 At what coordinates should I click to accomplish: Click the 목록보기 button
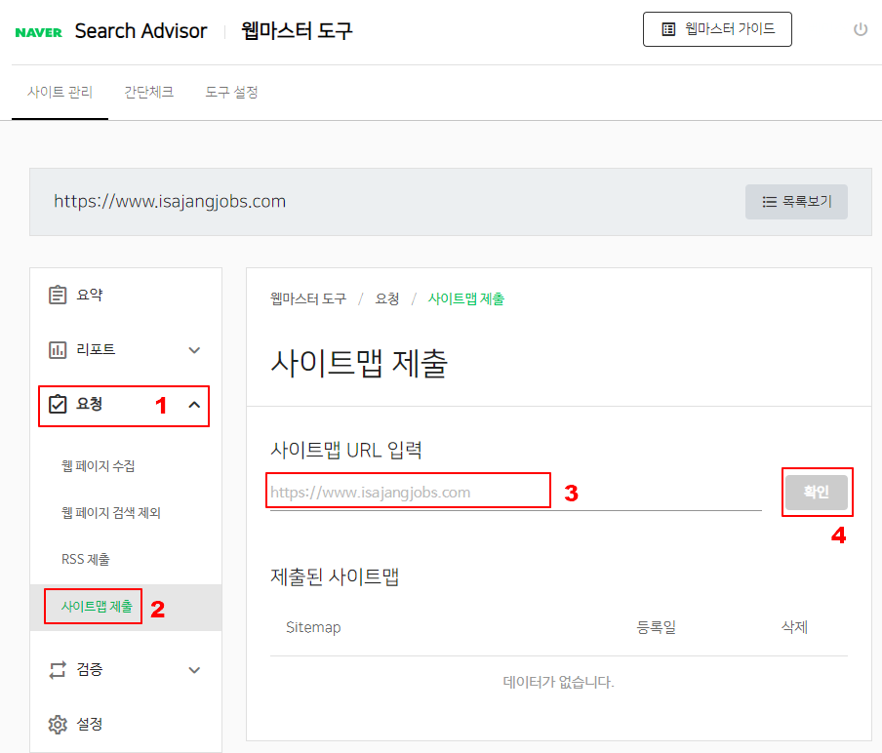coord(796,201)
